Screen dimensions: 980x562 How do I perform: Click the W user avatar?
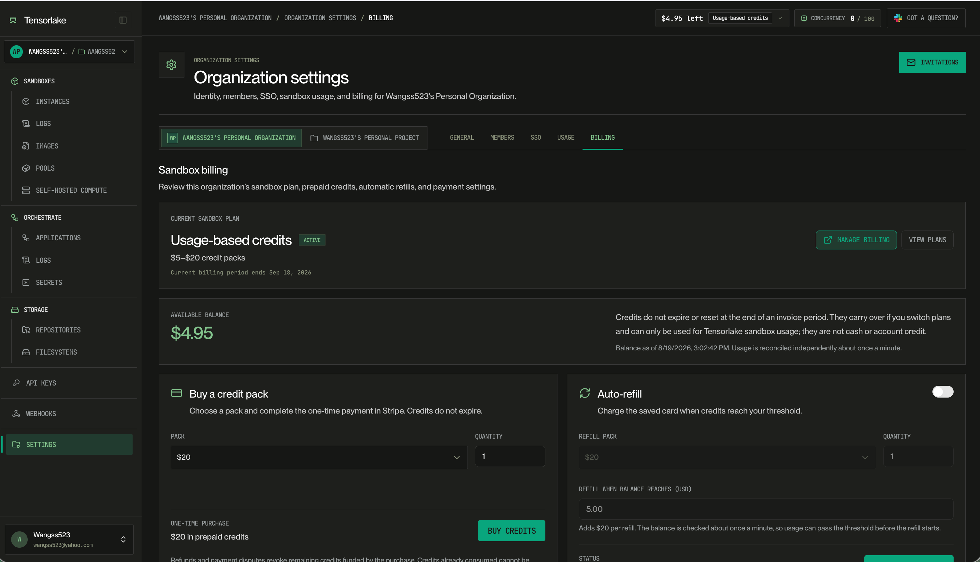(x=19, y=539)
